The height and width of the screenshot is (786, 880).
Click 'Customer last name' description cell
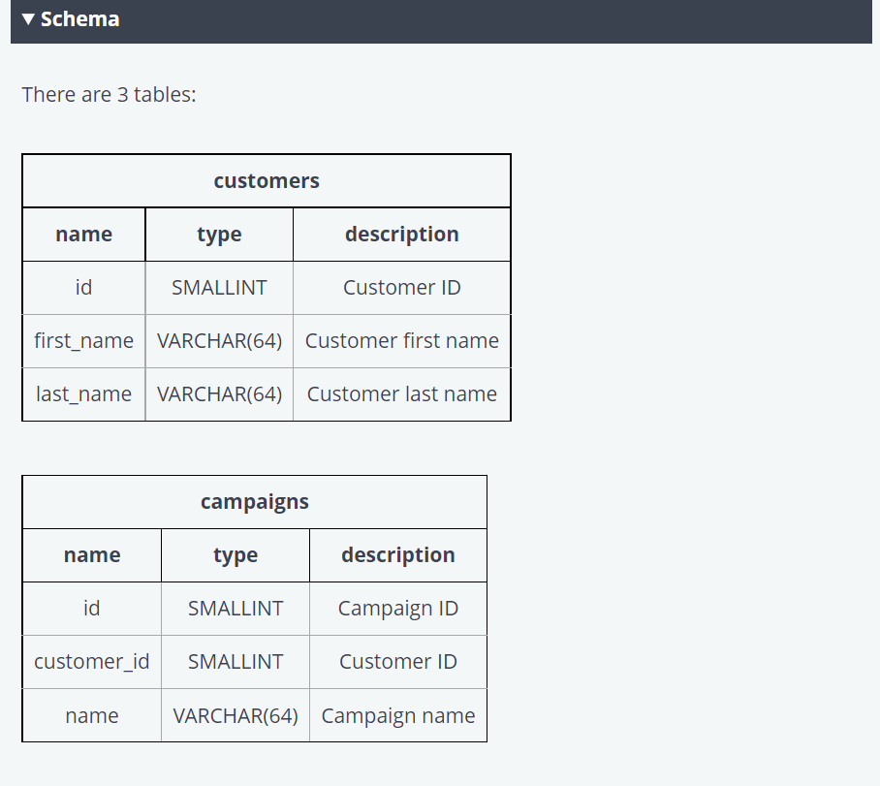402,394
